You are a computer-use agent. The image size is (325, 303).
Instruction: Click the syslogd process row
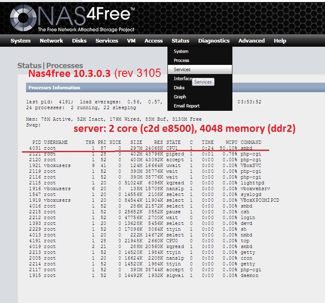point(145,194)
